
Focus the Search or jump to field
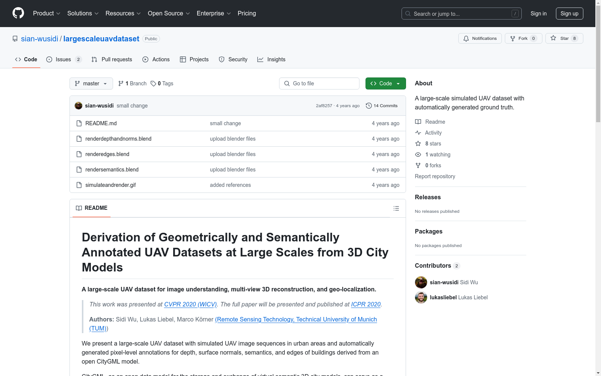coord(462,14)
